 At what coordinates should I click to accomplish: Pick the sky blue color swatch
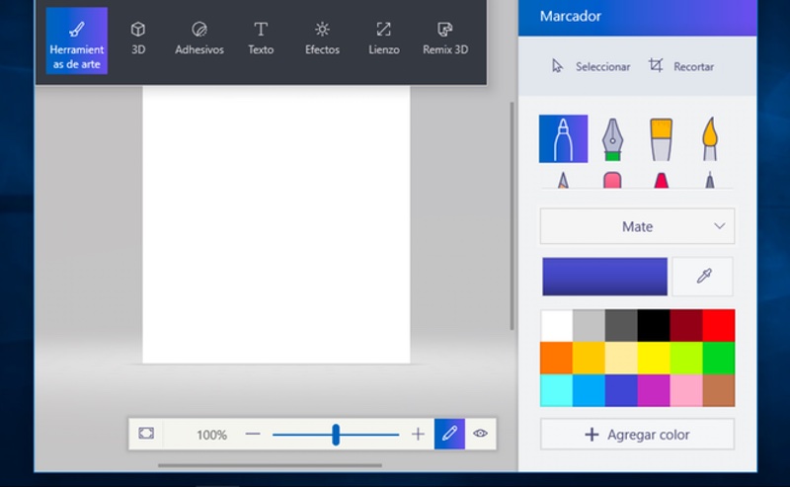(589, 390)
